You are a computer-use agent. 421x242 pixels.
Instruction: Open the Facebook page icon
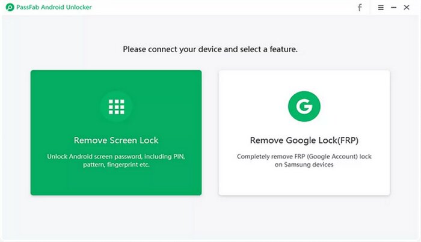pyautogui.click(x=360, y=7)
